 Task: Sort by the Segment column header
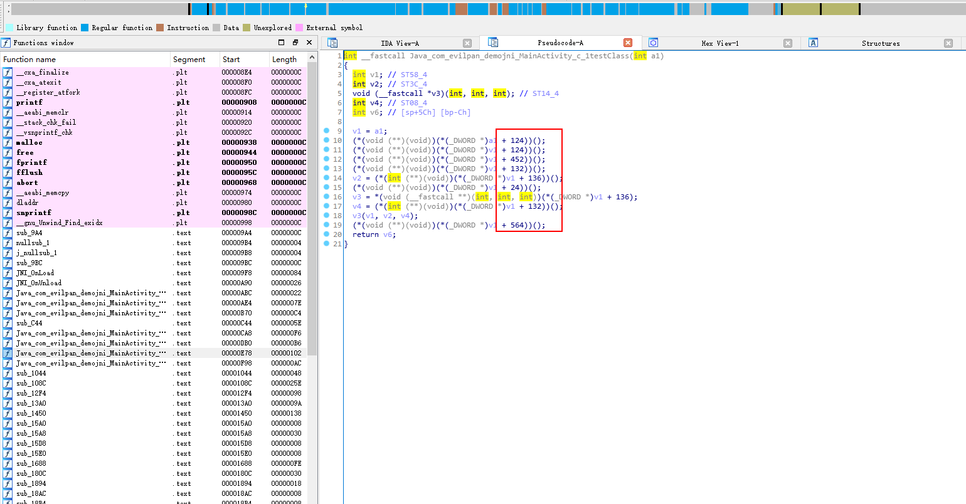(195, 60)
